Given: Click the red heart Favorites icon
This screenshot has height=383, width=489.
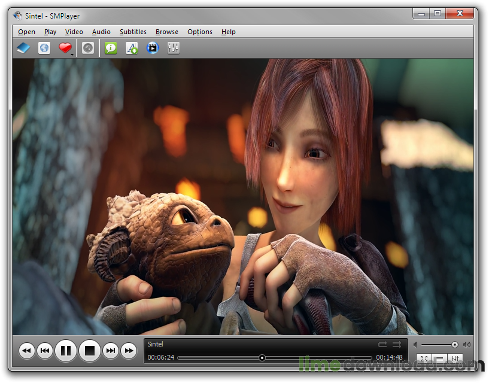Looking at the screenshot, I should [65, 48].
